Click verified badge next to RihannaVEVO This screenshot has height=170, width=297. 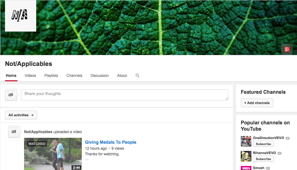coord(280,153)
